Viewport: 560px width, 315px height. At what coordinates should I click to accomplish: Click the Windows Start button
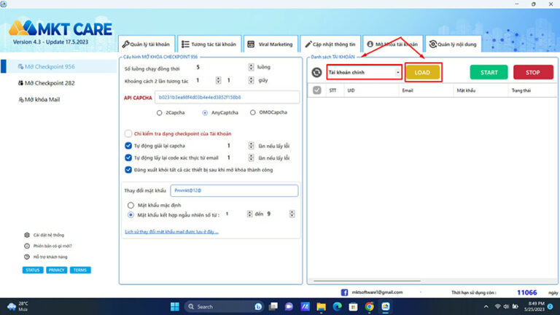click(x=174, y=306)
